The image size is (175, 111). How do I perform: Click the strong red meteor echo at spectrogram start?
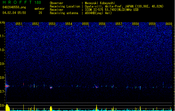[7, 86]
